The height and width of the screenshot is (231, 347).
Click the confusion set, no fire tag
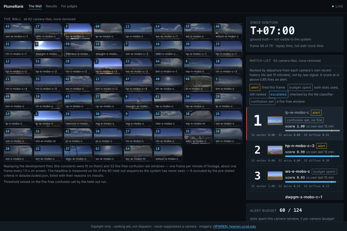(304, 120)
